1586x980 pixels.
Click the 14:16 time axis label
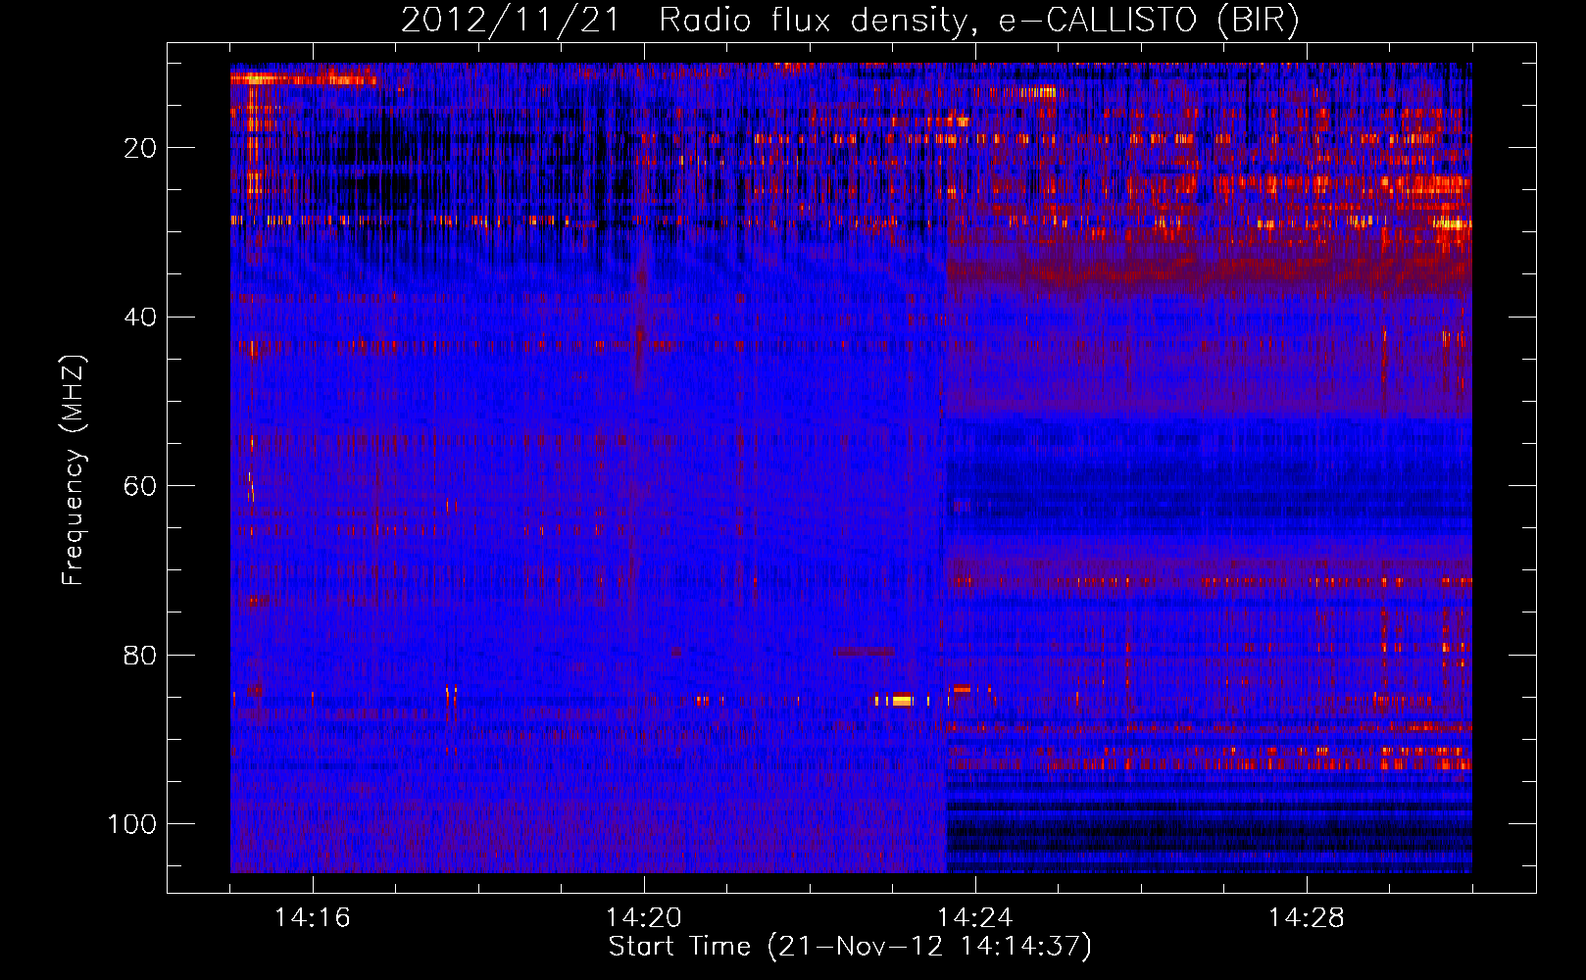point(313,918)
